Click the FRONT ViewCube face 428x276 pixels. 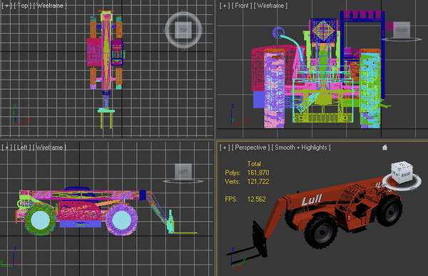pos(402,29)
